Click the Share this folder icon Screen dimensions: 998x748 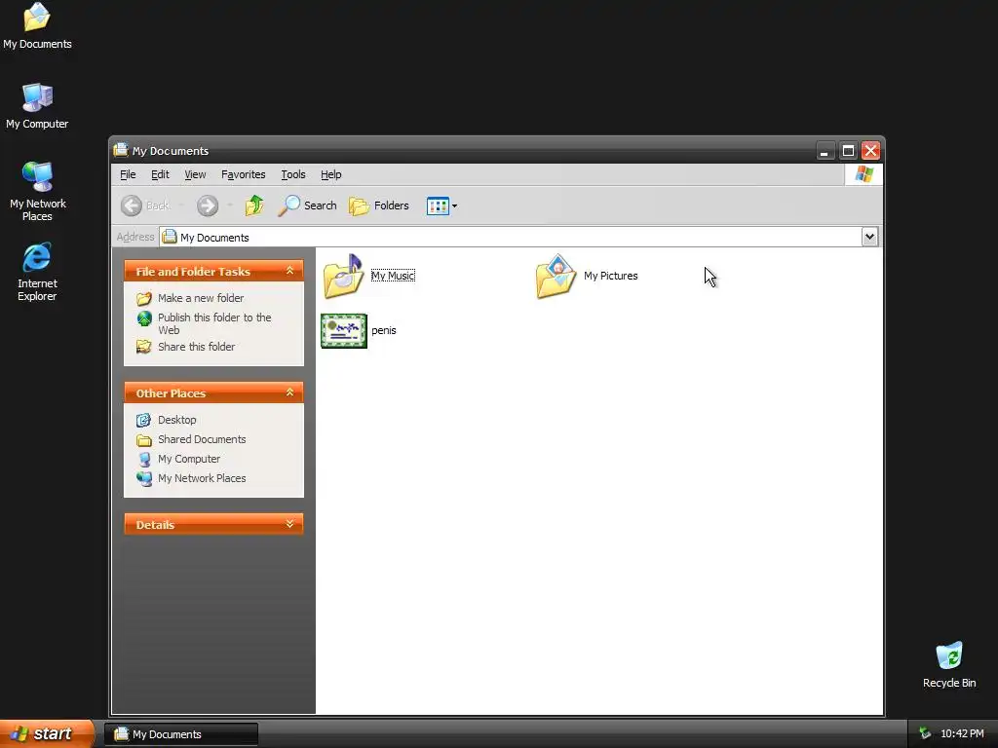click(x=144, y=347)
